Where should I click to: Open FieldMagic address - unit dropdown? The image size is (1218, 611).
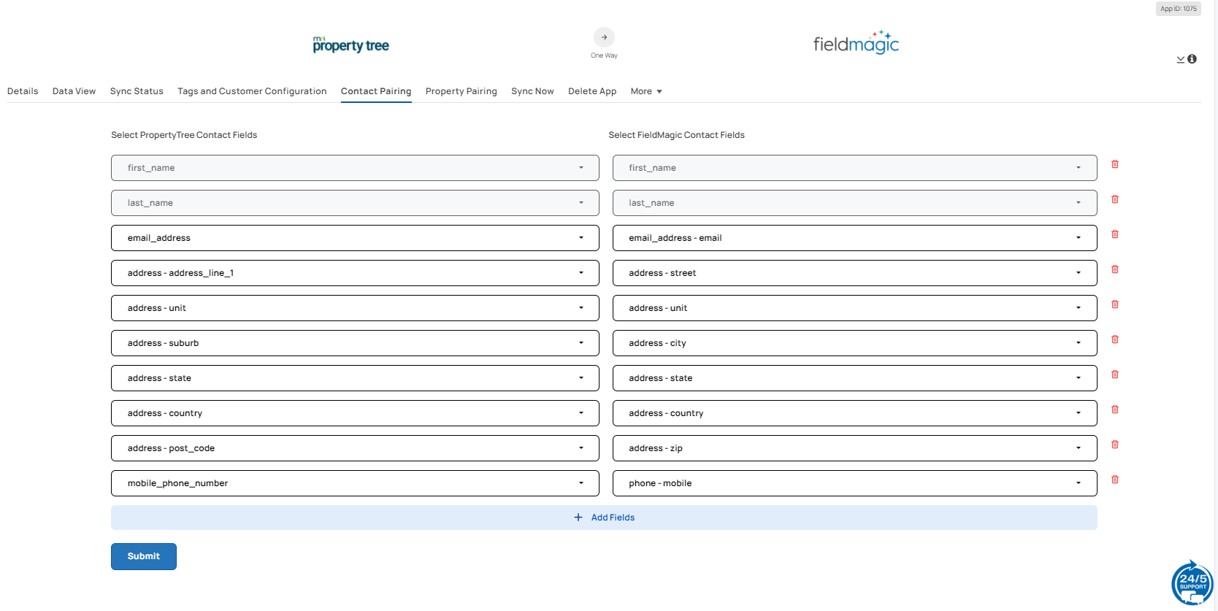(854, 308)
